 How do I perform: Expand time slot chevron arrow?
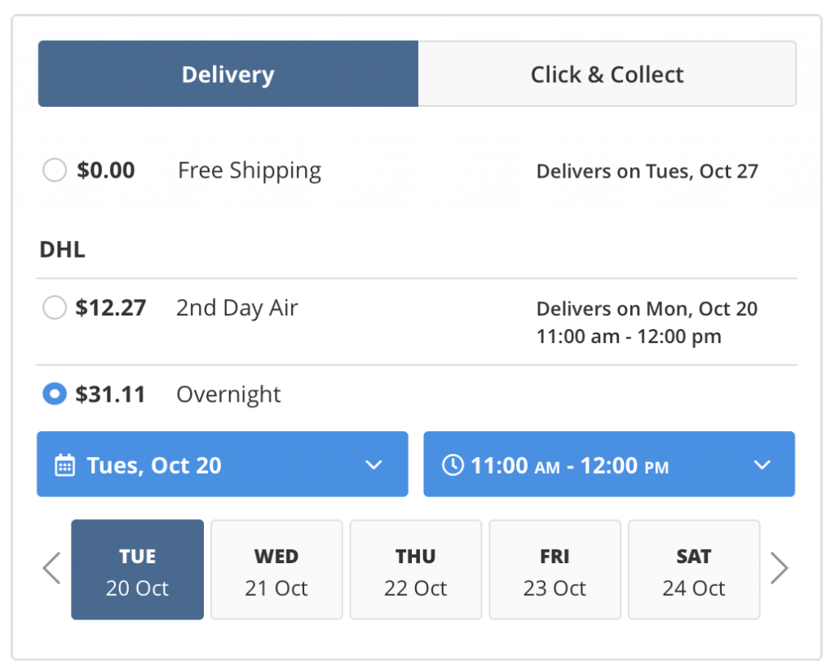coord(762,465)
